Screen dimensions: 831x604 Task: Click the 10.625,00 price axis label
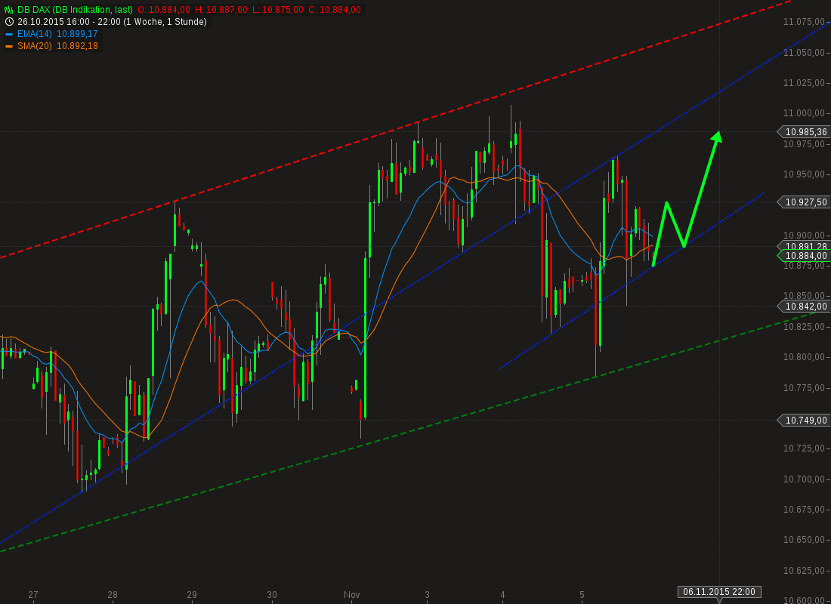pyautogui.click(x=805, y=571)
